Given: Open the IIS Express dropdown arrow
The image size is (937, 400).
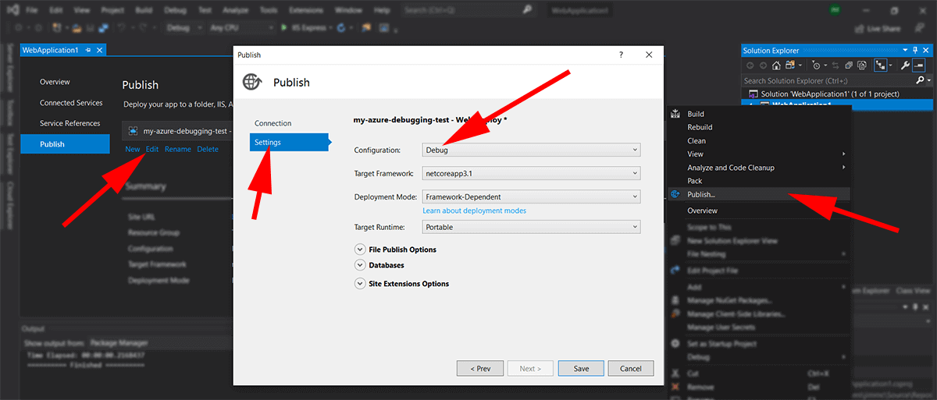Looking at the screenshot, I should point(331,27).
